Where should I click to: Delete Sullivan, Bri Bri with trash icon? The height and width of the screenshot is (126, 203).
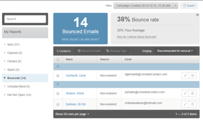pos(192,104)
